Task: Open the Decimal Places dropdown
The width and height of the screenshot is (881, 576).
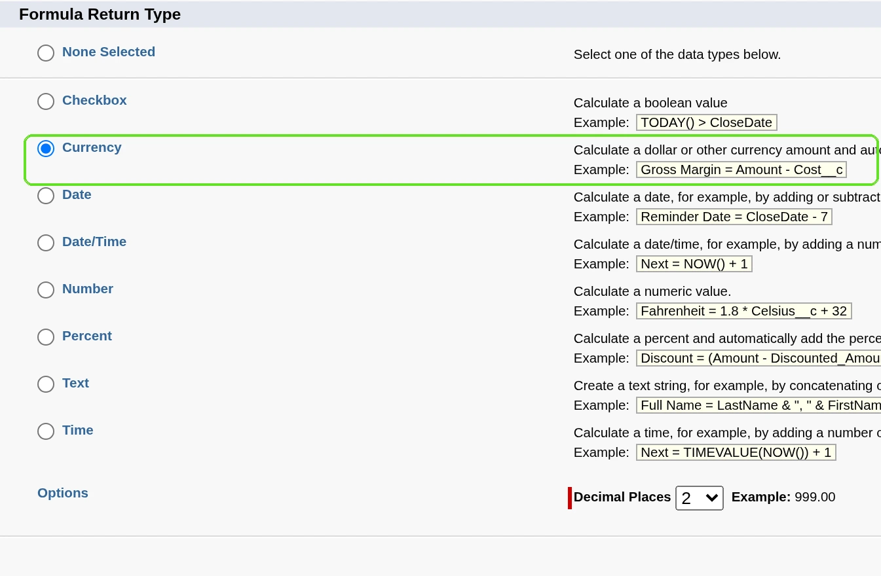Action: coord(700,498)
